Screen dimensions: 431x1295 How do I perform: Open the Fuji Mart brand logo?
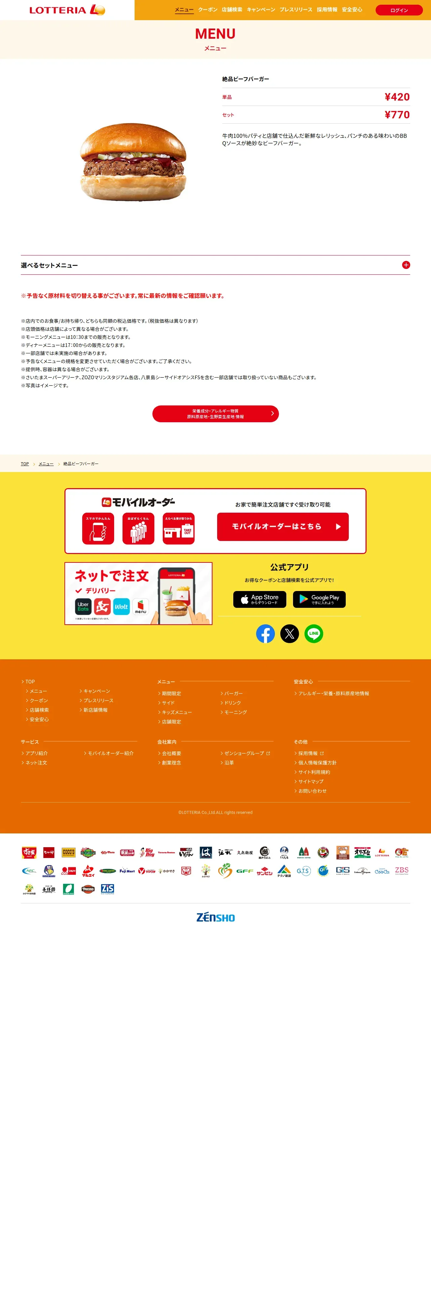[x=127, y=871]
